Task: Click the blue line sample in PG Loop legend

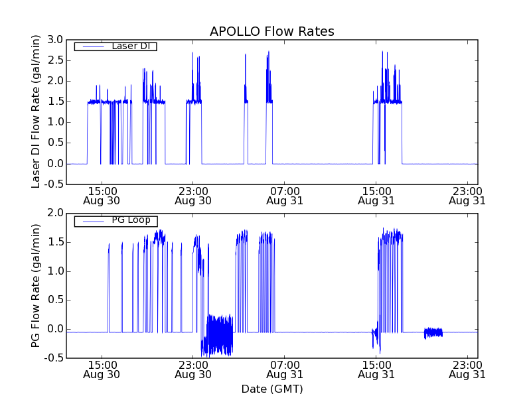Action: pos(93,222)
